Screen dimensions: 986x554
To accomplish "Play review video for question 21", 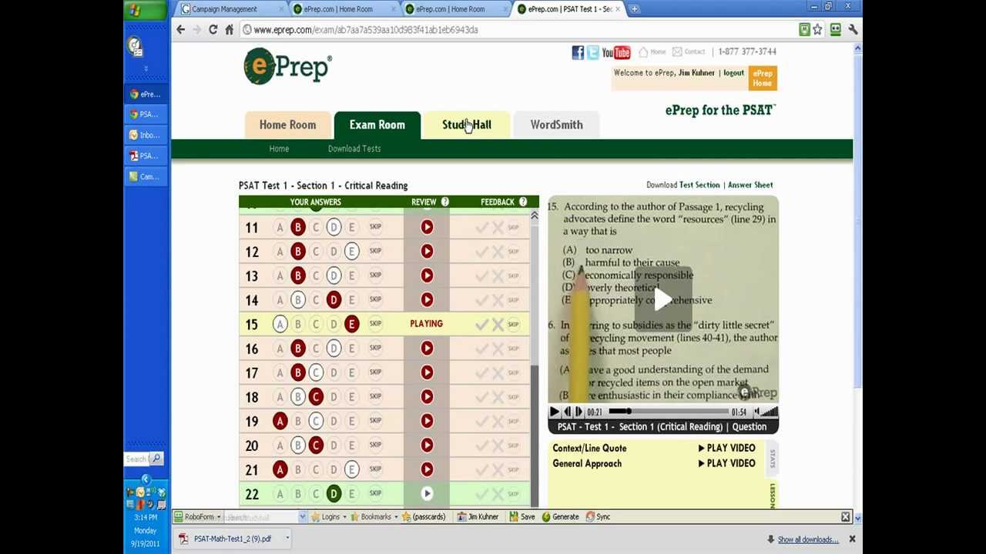I will (x=427, y=469).
